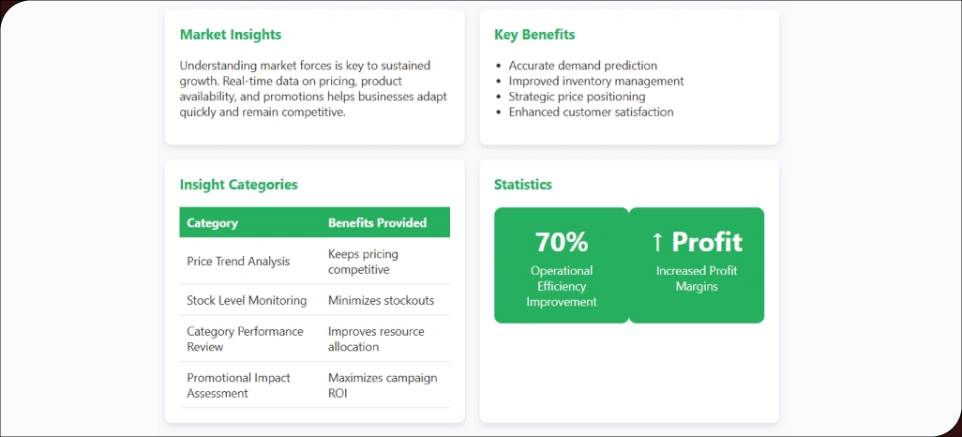Click the Category Performance Review cell

coord(245,339)
